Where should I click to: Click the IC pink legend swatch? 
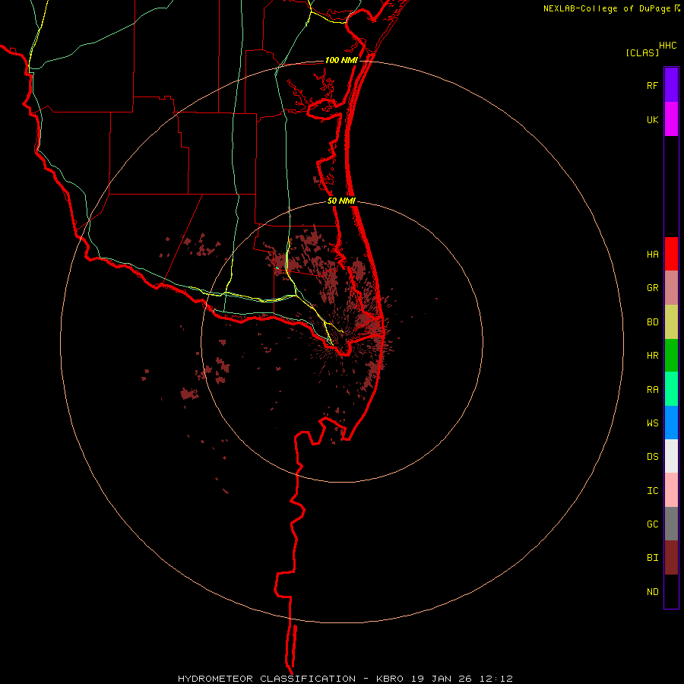pyautogui.click(x=671, y=490)
